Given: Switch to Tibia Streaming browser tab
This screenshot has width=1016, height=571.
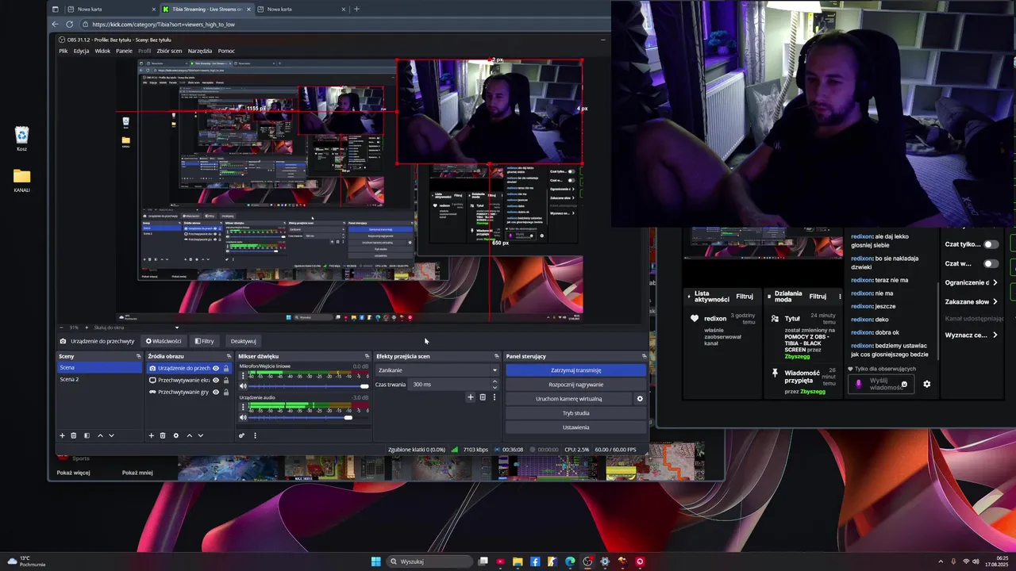Looking at the screenshot, I should pos(206,9).
